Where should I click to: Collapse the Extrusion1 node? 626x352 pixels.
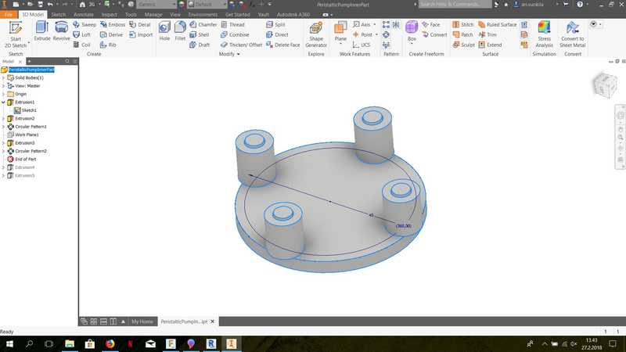[x=4, y=102]
